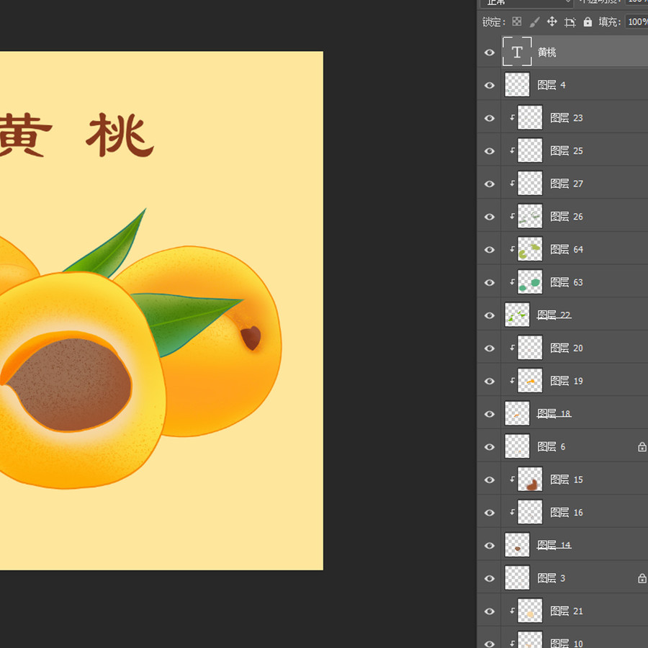Toggle eye icon for 图层 26

click(x=490, y=217)
